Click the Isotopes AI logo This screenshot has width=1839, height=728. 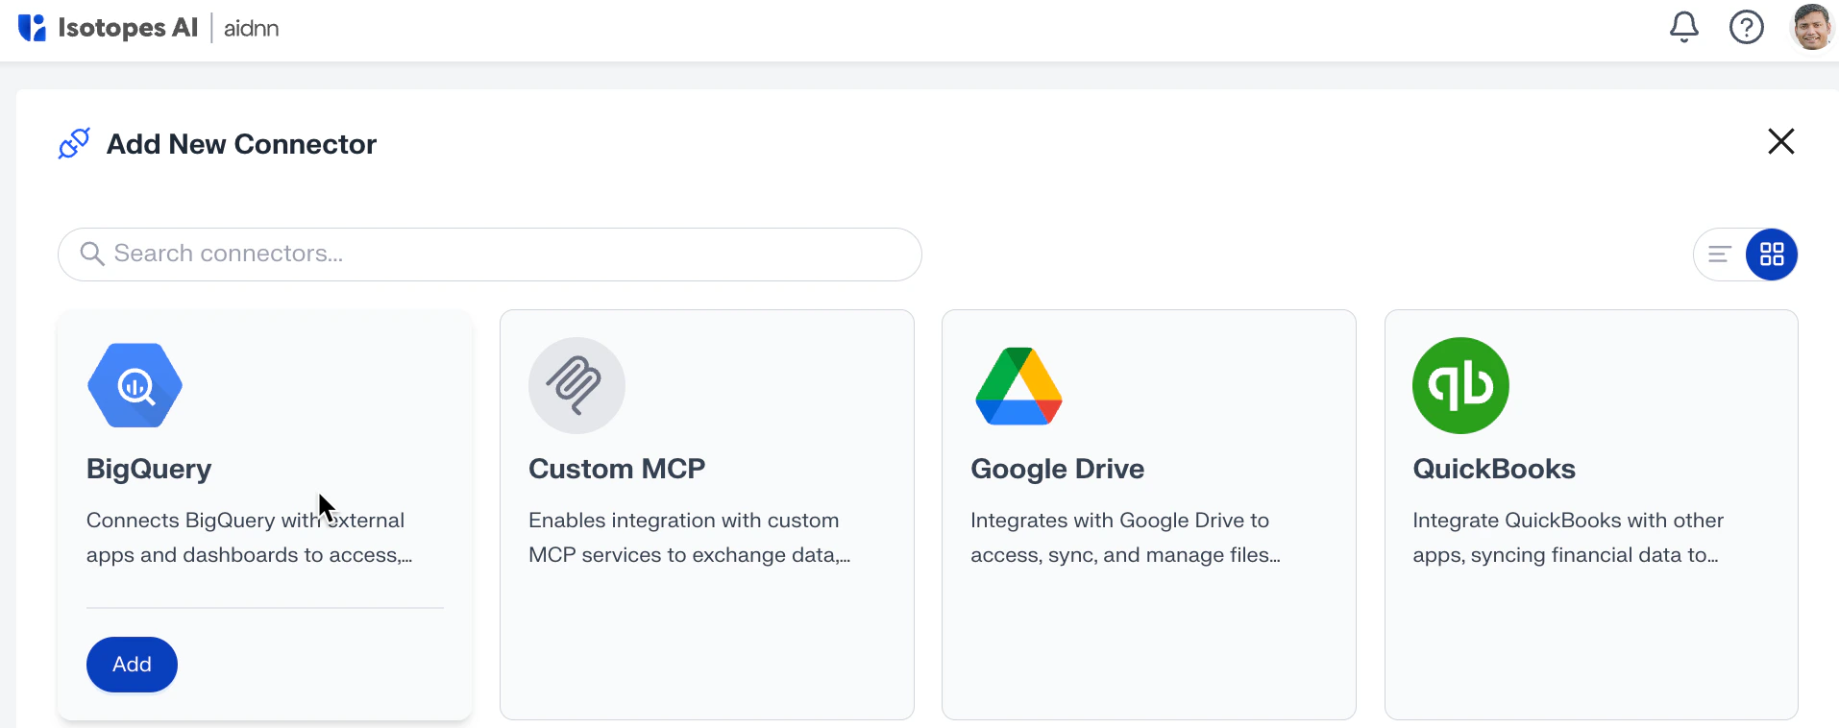(x=32, y=28)
